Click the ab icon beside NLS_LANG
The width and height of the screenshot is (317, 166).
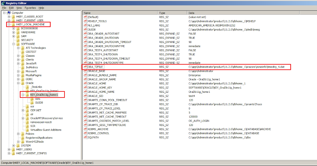click(x=85, y=25)
